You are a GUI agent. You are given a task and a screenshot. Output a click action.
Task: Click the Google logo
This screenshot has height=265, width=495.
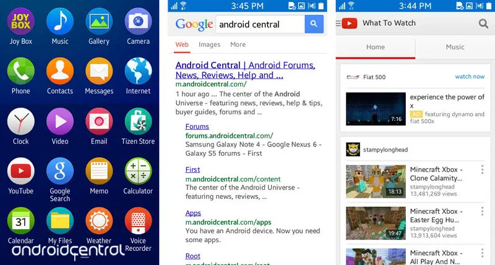(194, 24)
